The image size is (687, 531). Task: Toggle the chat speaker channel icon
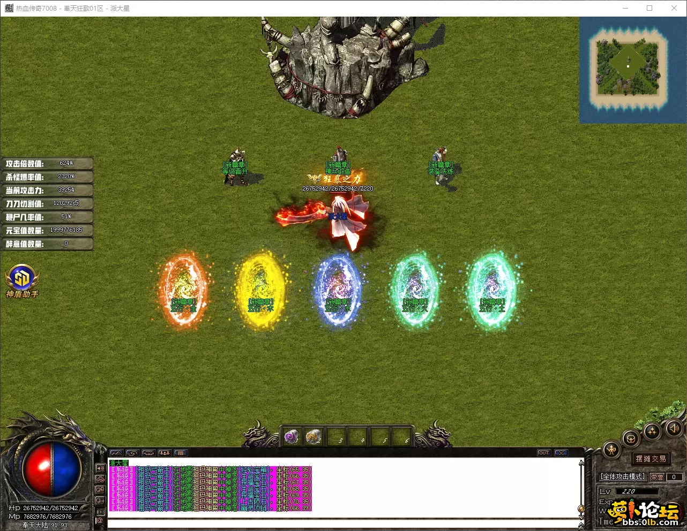click(x=100, y=468)
